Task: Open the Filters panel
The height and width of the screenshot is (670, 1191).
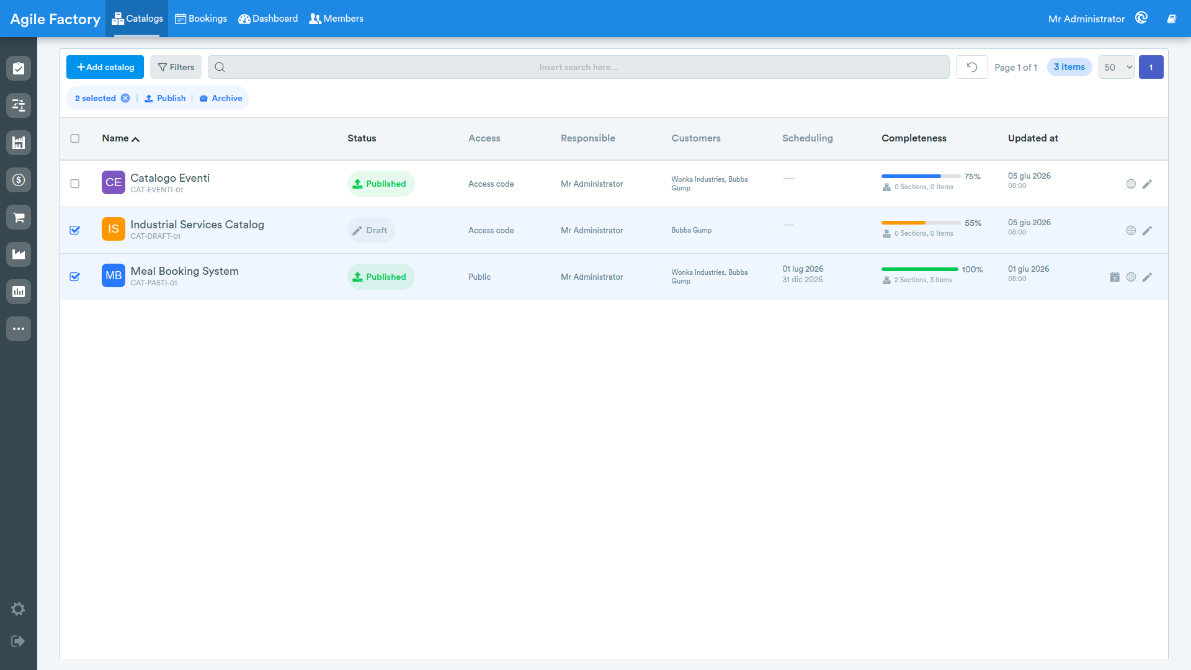Action: 176,67
